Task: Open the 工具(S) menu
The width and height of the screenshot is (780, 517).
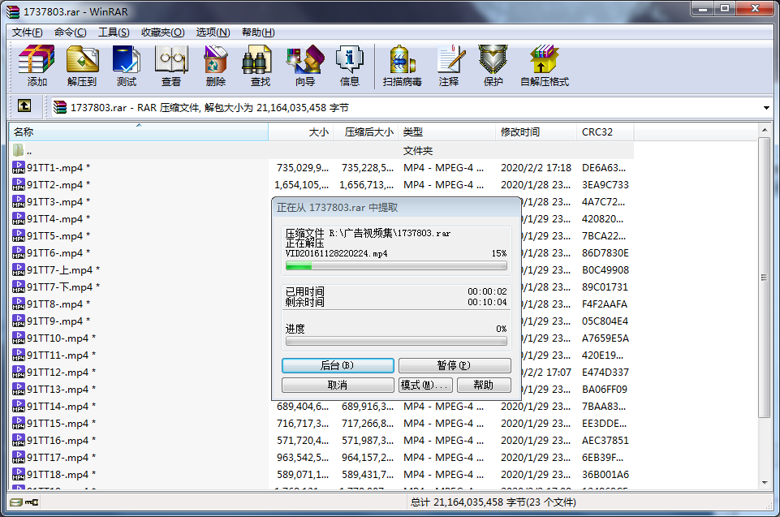Action: (114, 32)
